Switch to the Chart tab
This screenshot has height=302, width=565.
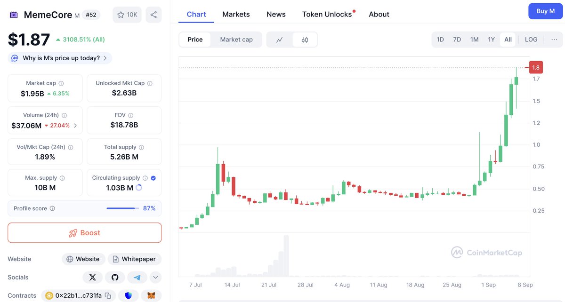(x=196, y=14)
